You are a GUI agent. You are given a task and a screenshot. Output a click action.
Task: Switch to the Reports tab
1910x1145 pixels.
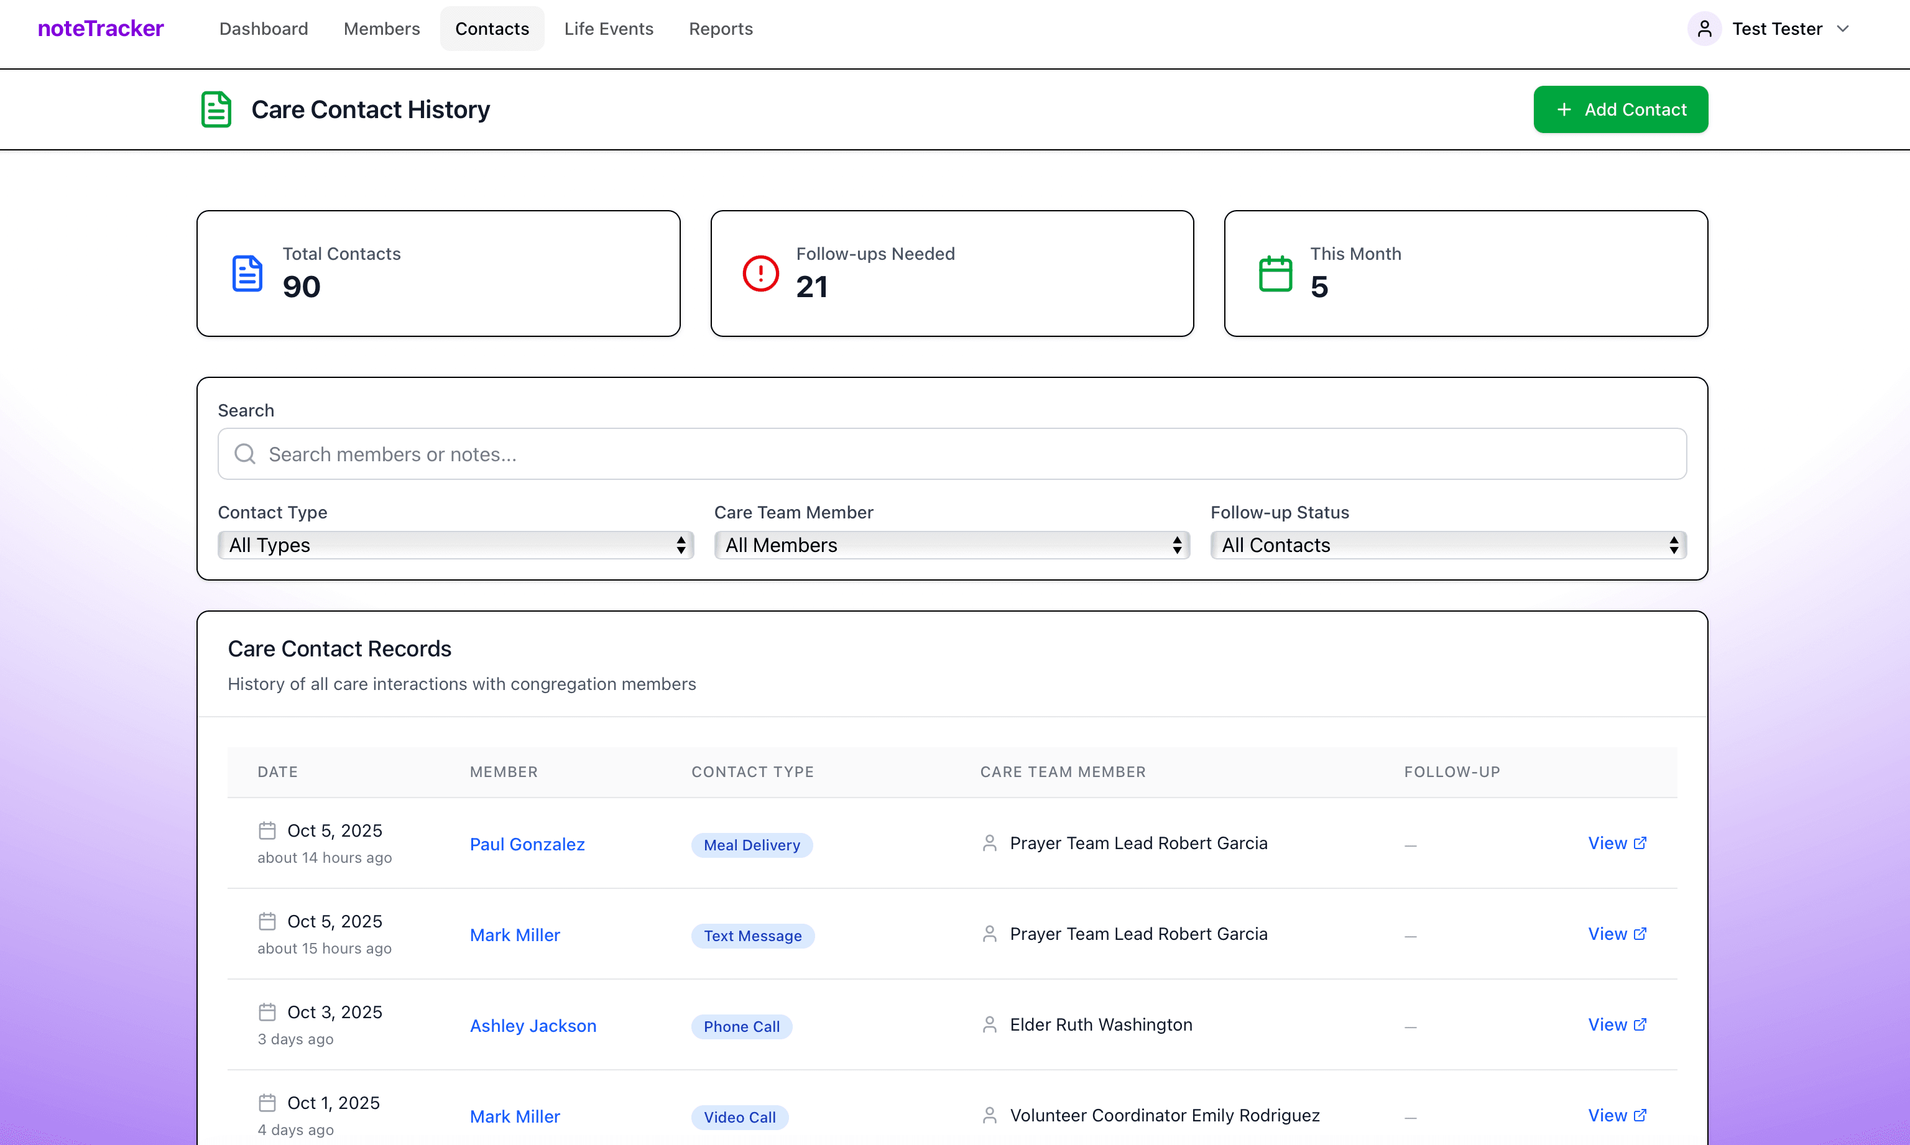720,29
